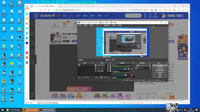Expand the 游戏 dropdown in Douyu navigation

click(x=93, y=16)
